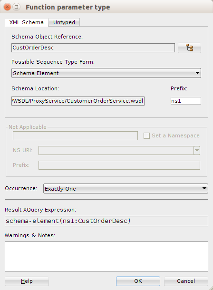This screenshot has height=290, width=213.
Task: Expand the Possible Sequence Type Form dropdown
Action: point(106,73)
